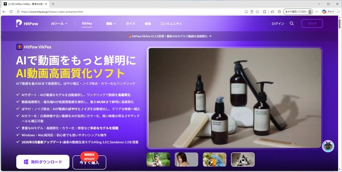Open the ガイド menu item
Screen dimensions: 342x172
130,23
